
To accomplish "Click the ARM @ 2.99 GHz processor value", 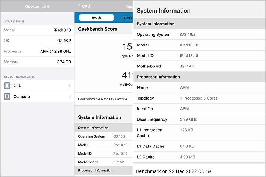I will pyautogui.click(x=55, y=51).
